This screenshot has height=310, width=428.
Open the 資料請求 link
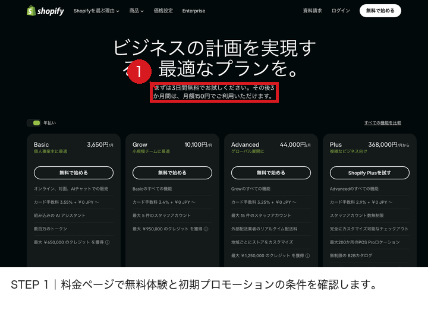click(x=312, y=11)
